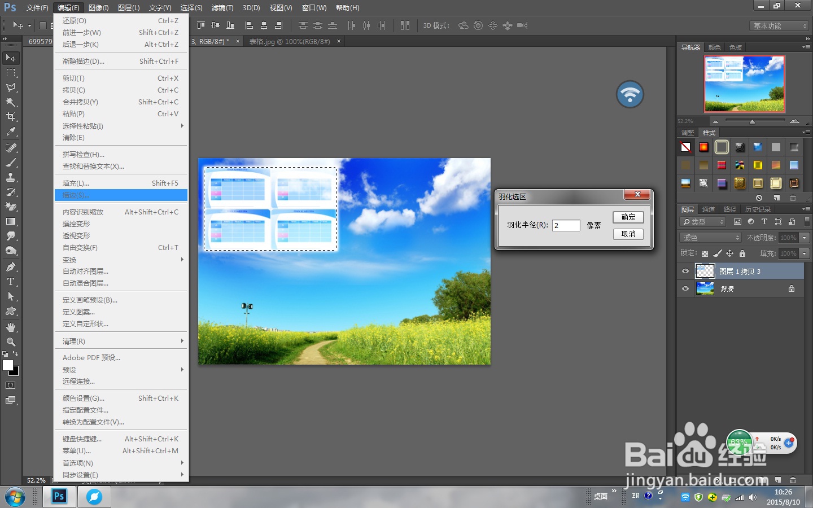
Task: Select the Pen tool
Action: point(11,267)
